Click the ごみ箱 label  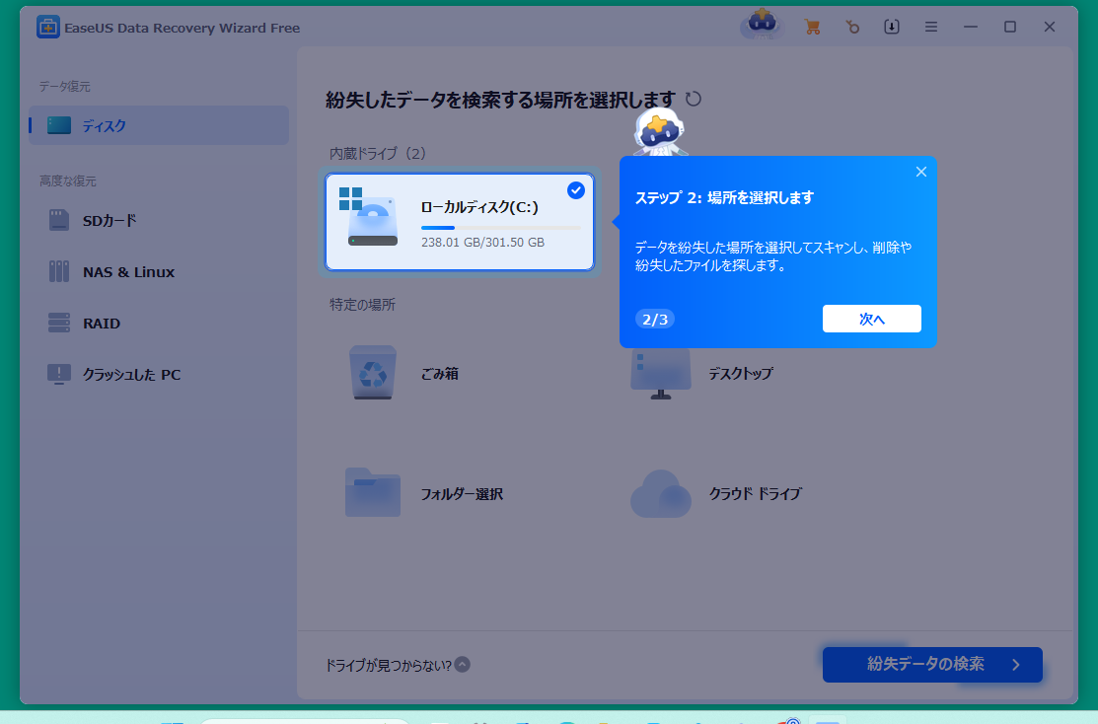(x=440, y=374)
